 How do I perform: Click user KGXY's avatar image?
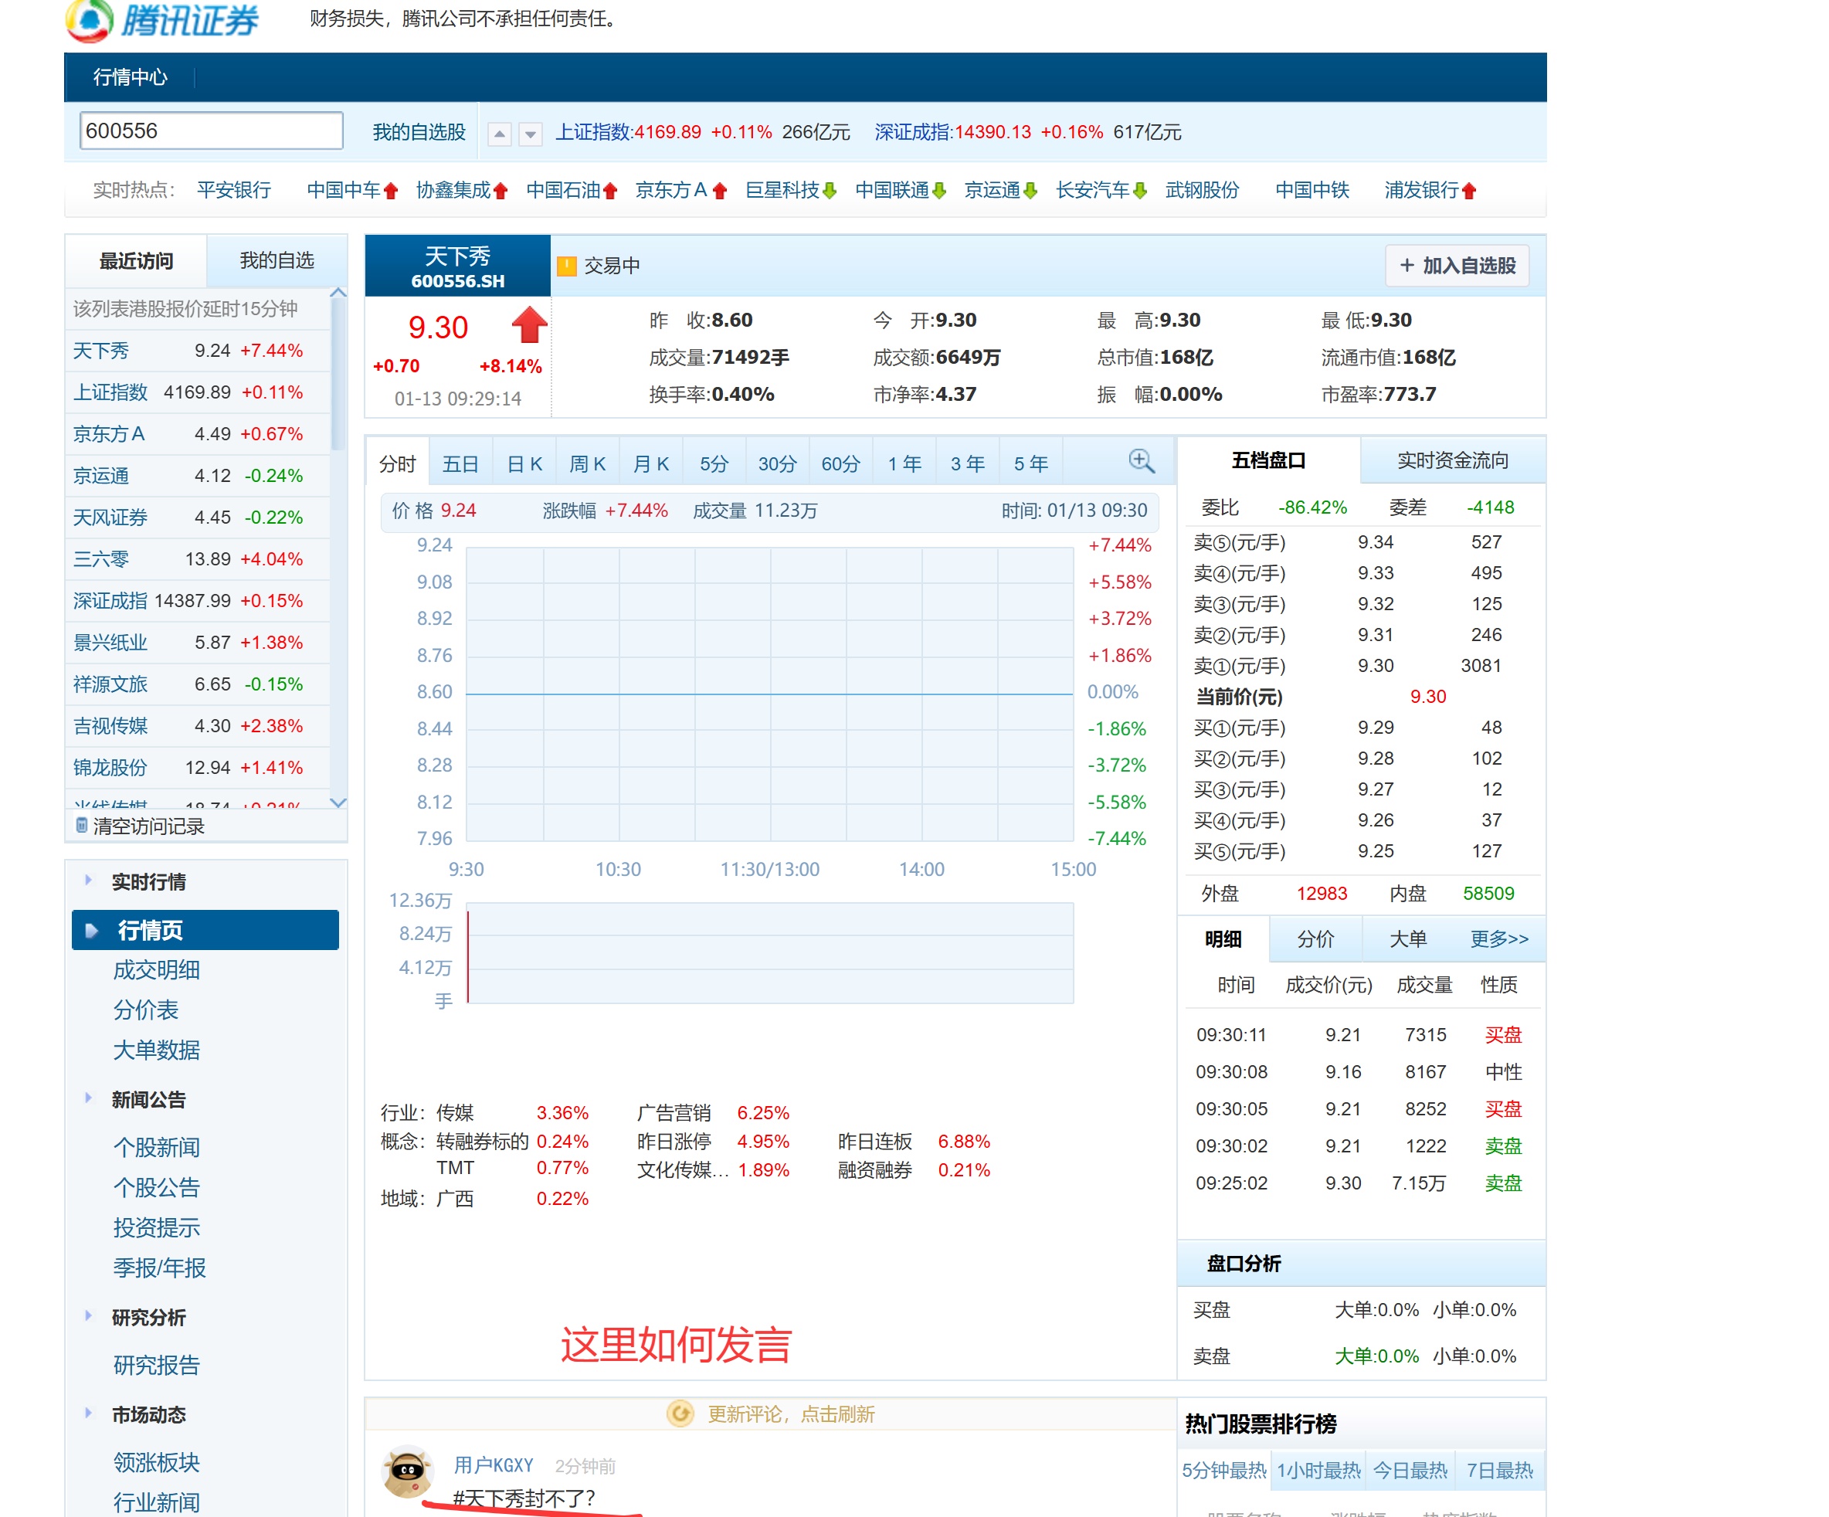407,1471
